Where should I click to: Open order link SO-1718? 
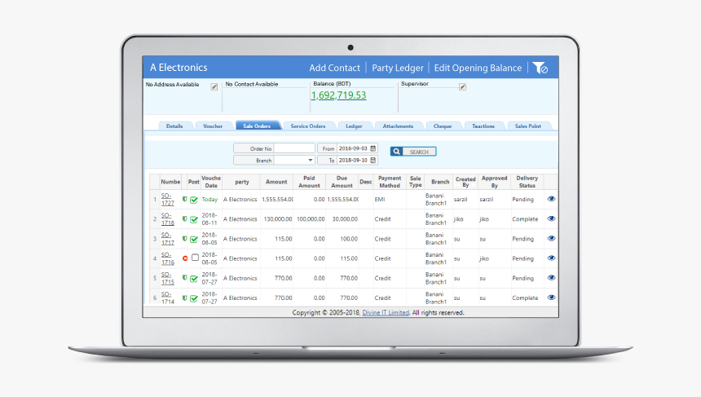(168, 219)
